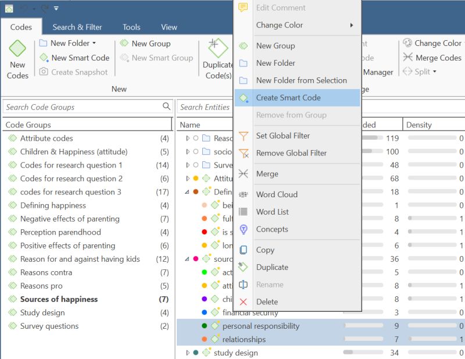Select Survey questions code group
Viewport: 465px width, 359px height.
pos(88,326)
